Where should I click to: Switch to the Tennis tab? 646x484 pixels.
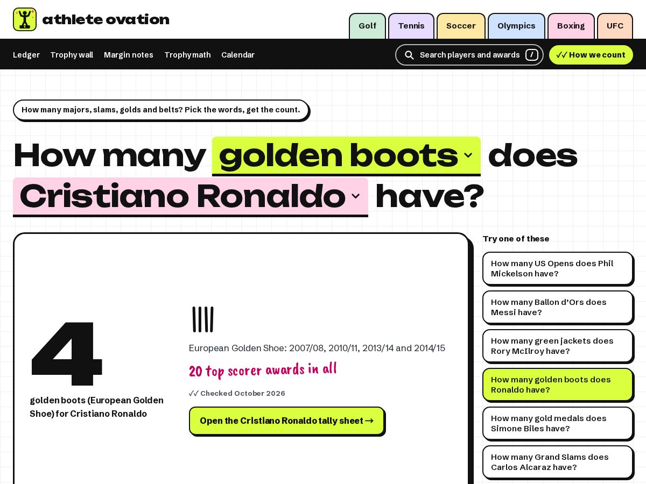coord(411,26)
